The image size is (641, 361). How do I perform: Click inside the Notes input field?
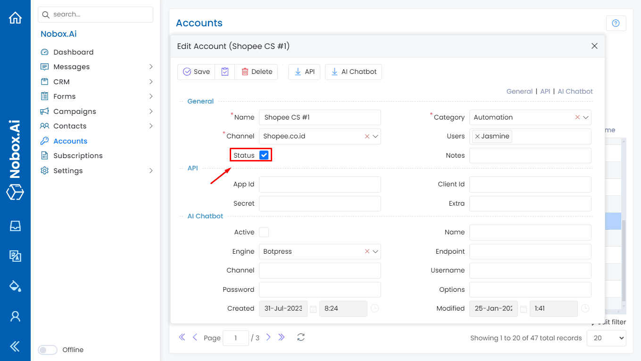[x=530, y=155]
